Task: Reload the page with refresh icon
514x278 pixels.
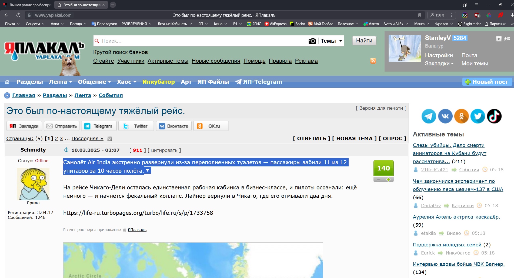Action: 18,15
